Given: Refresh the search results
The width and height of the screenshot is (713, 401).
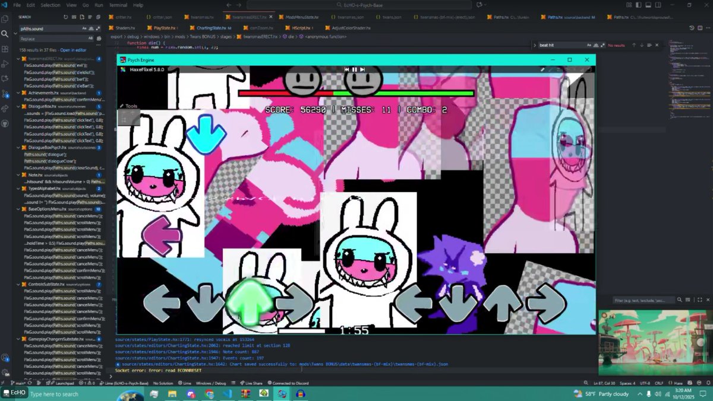Looking at the screenshot, I should click(x=66, y=17).
